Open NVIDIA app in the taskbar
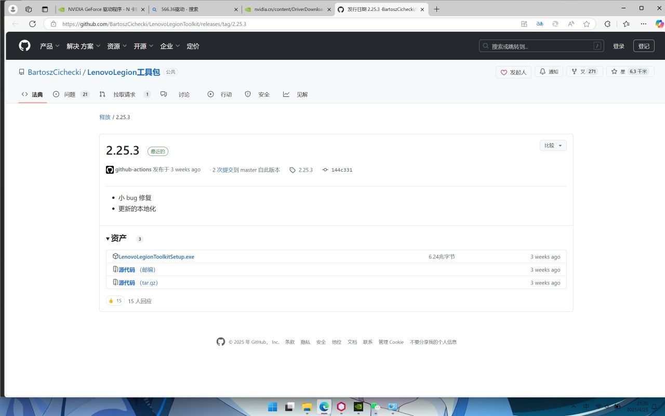This screenshot has width=665, height=416. click(358, 407)
